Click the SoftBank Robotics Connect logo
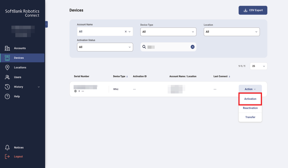 coord(22,13)
